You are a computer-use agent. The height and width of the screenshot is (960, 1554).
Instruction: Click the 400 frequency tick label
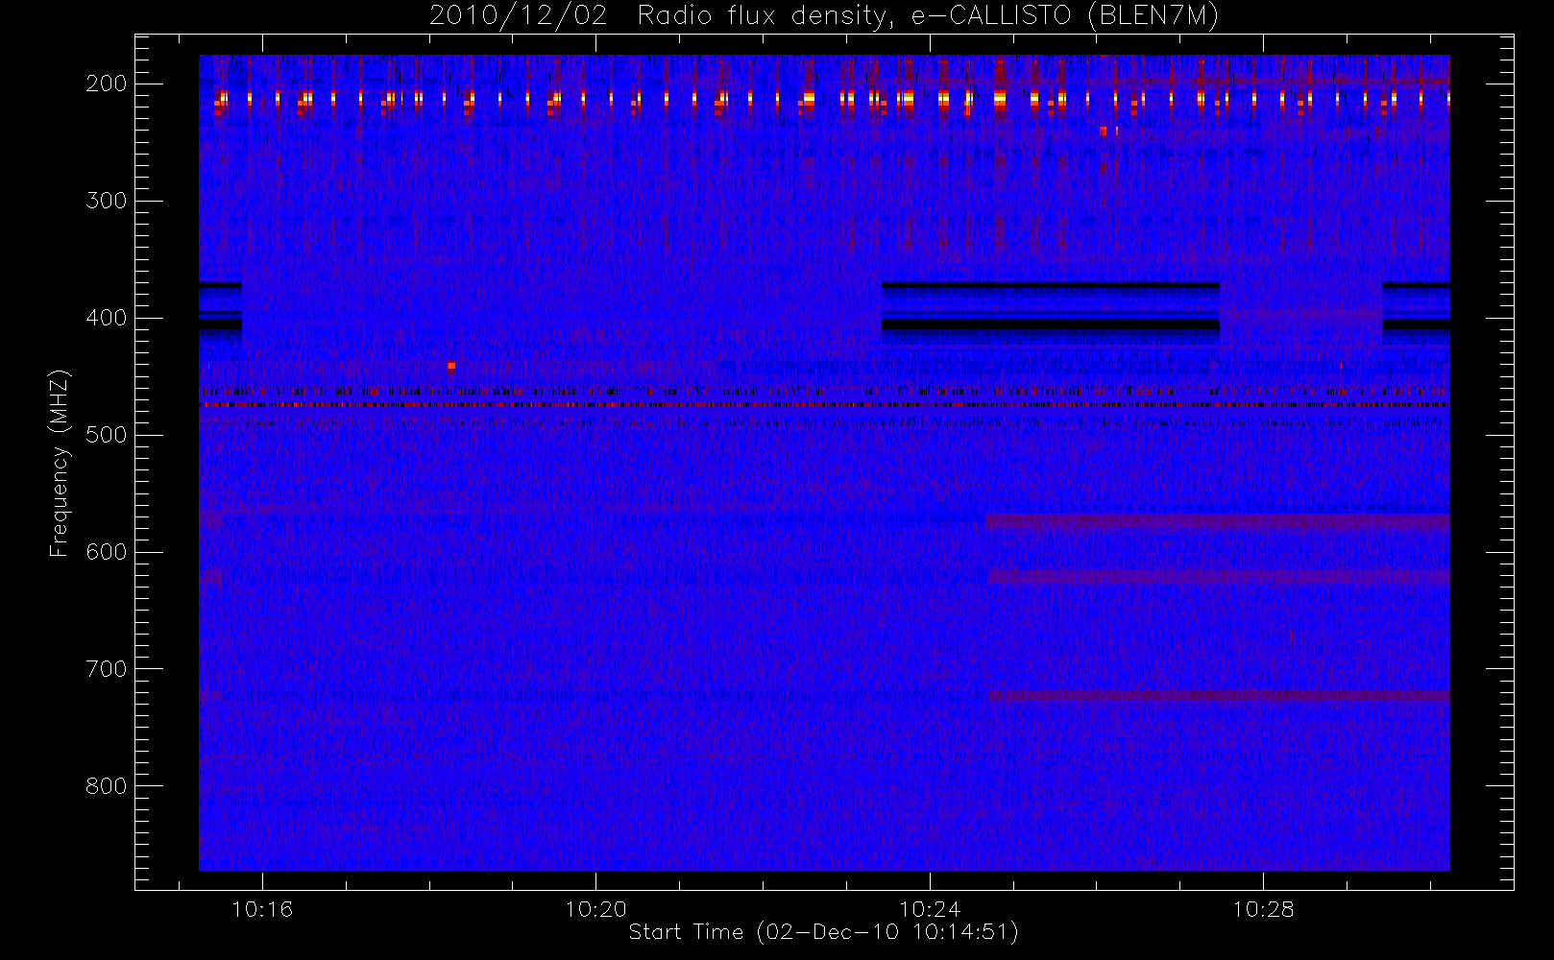[x=107, y=318]
